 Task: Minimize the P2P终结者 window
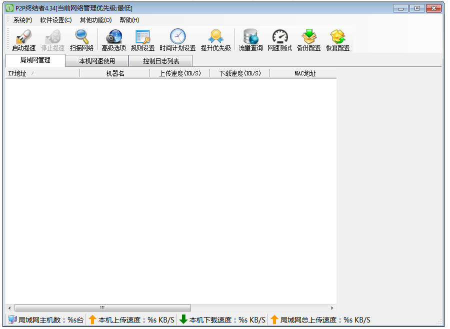[x=400, y=8]
